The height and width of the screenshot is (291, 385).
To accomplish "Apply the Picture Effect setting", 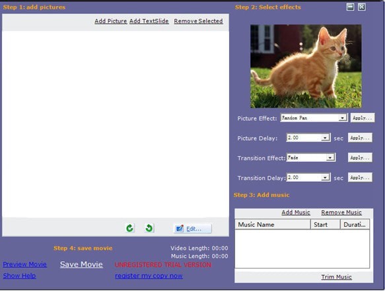I will tap(363, 118).
